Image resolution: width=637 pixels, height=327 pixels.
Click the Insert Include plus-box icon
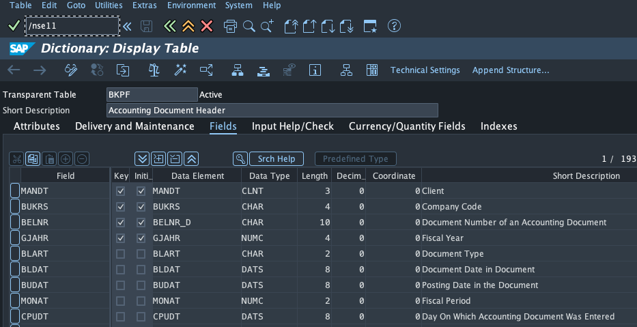click(x=158, y=159)
